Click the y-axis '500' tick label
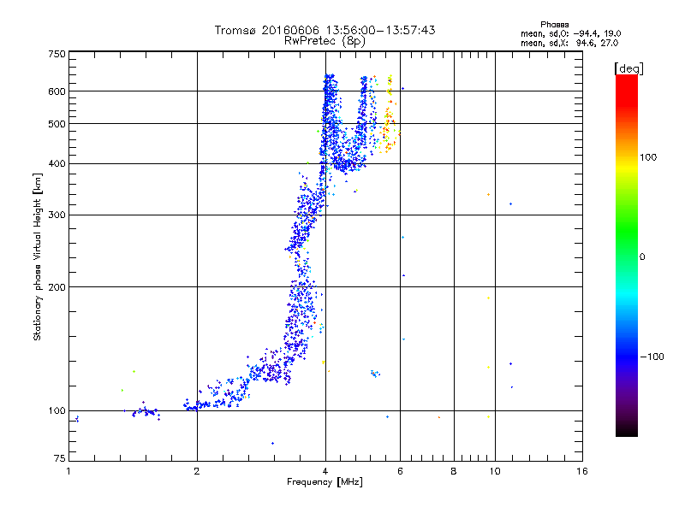Screen dimensions: 685x513 tap(57, 124)
